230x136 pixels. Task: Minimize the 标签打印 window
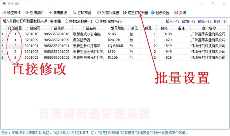click(202, 4)
